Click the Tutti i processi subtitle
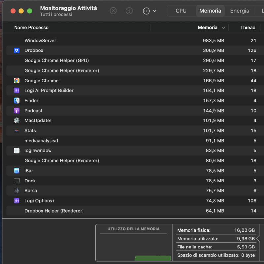 pyautogui.click(x=56, y=14)
